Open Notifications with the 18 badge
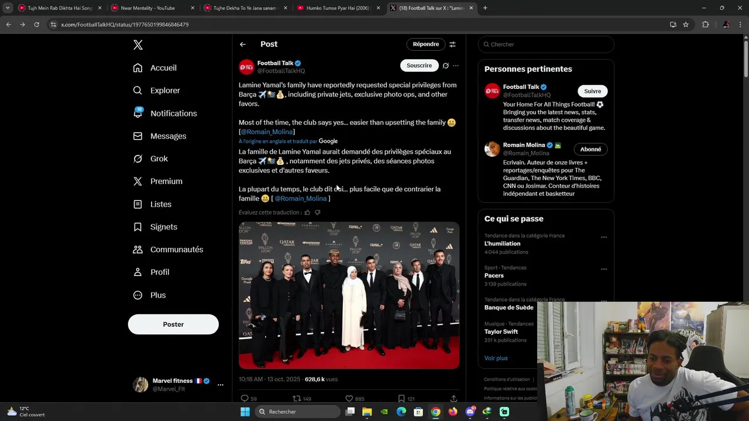Image resolution: width=749 pixels, height=421 pixels. click(165, 113)
